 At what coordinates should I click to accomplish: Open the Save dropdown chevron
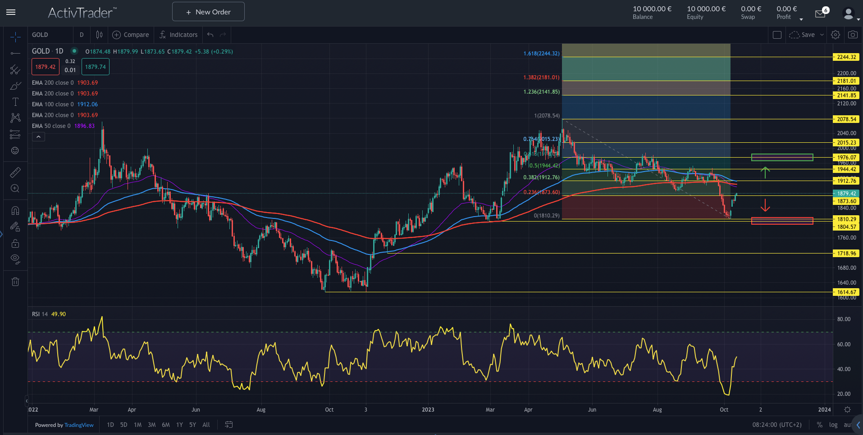click(x=821, y=34)
